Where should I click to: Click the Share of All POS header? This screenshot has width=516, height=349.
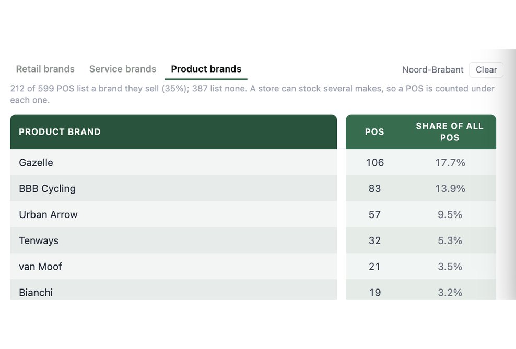(x=450, y=132)
